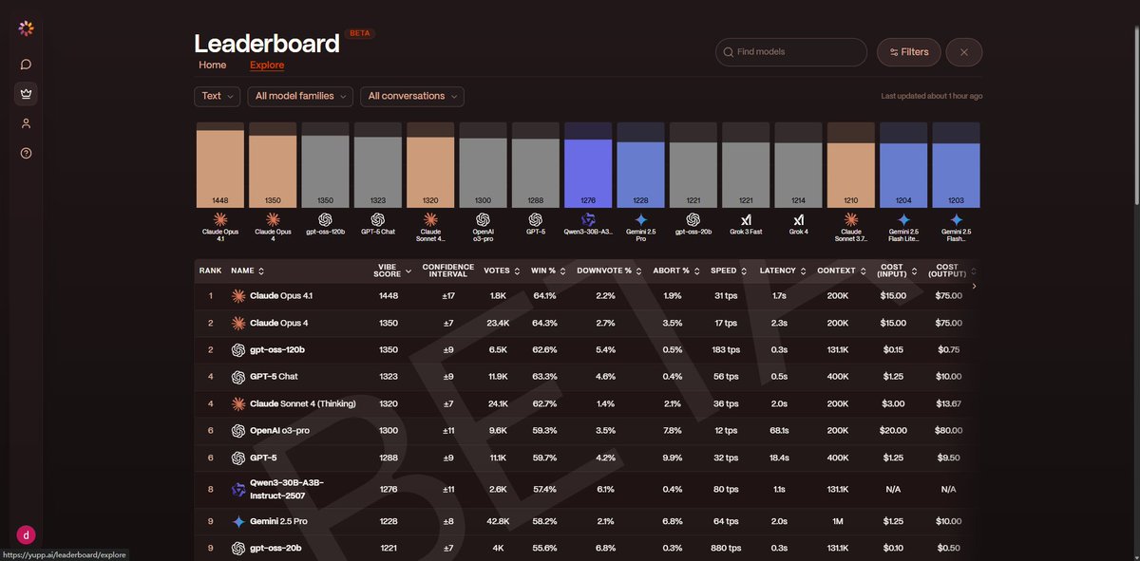Screen dimensions: 1140x561
Task: Click the Gemini 2.5 Flash Lite icon under chart
Action: click(x=903, y=219)
